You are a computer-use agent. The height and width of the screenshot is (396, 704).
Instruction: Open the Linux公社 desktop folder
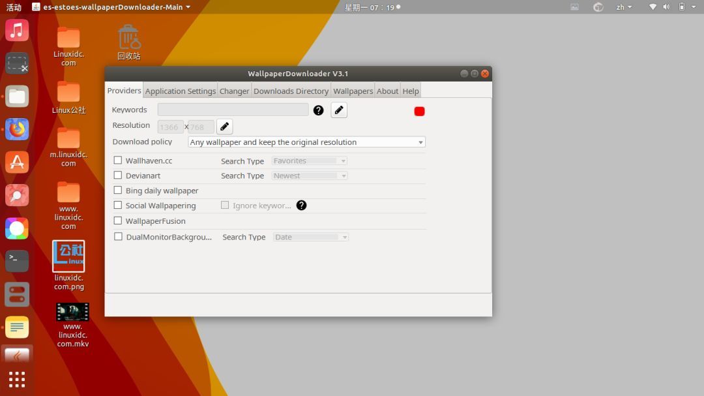tap(68, 98)
